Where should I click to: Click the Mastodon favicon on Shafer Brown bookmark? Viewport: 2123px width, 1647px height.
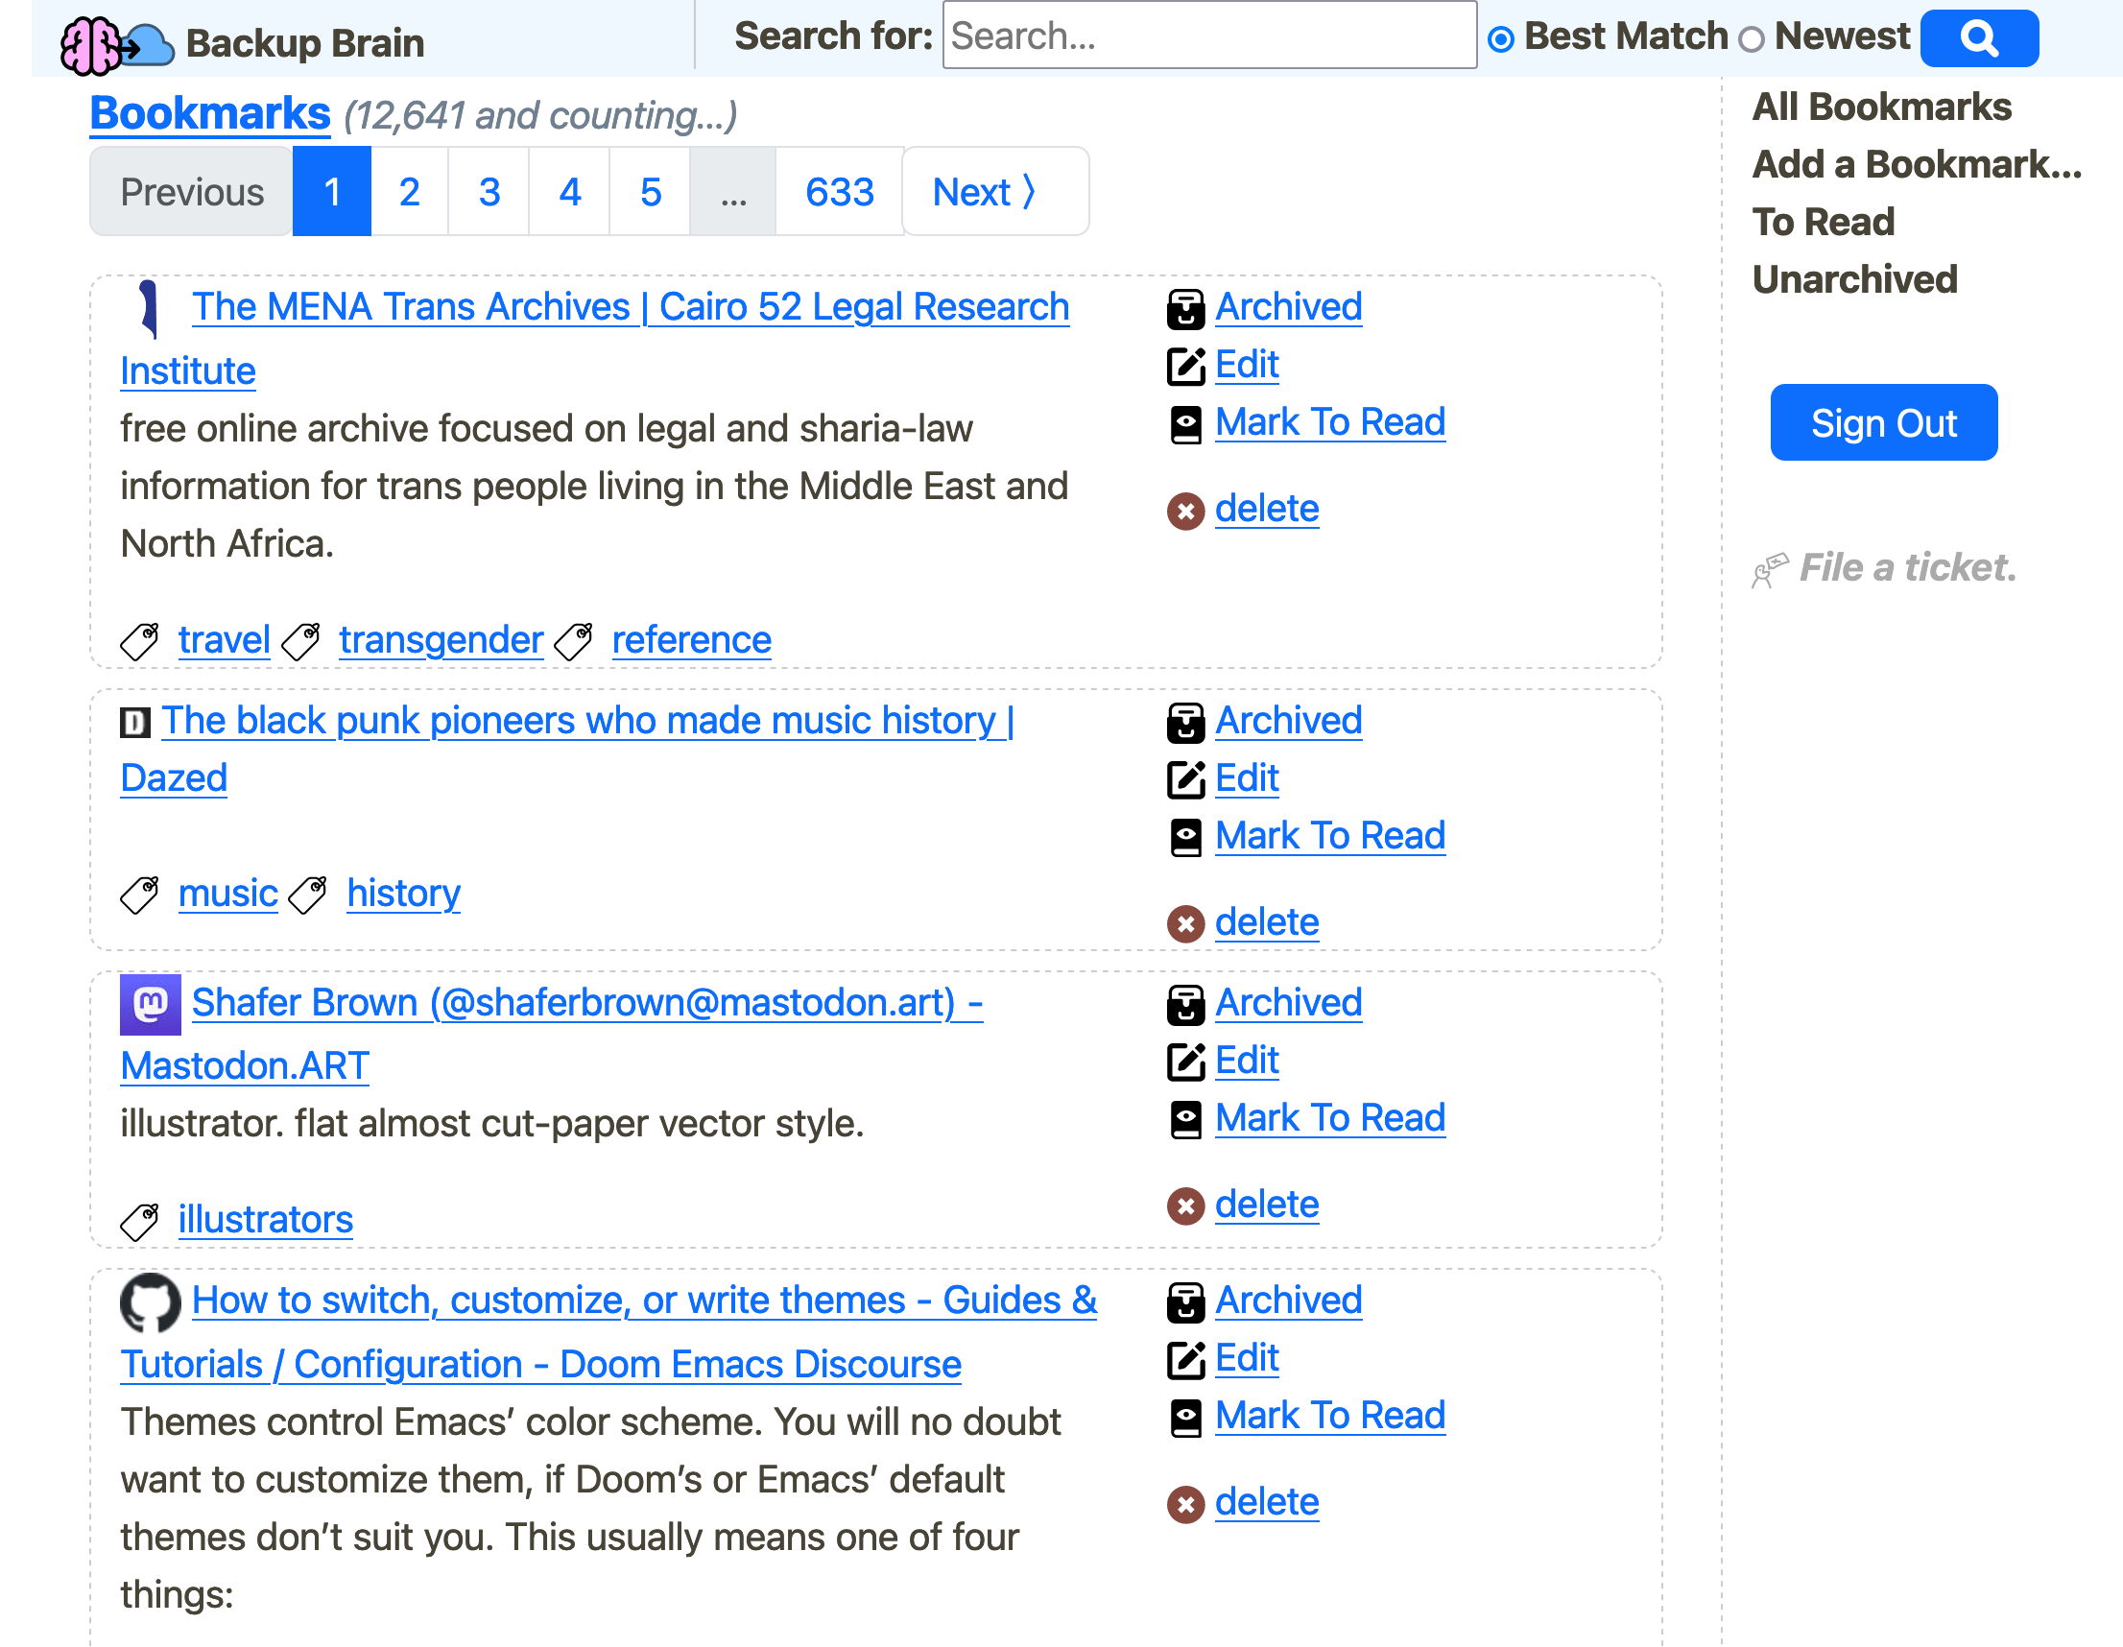click(x=151, y=1003)
